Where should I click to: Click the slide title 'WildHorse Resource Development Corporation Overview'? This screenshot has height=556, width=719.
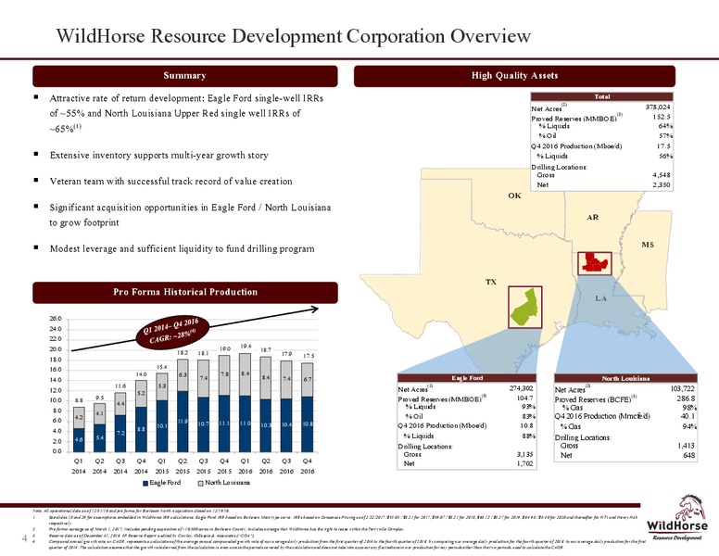coord(294,36)
